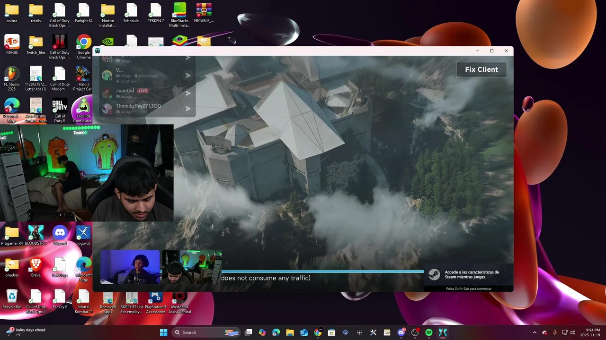The image size is (606, 340).
Task: Select the Farlight 84 desktop file
Action: 84,13
